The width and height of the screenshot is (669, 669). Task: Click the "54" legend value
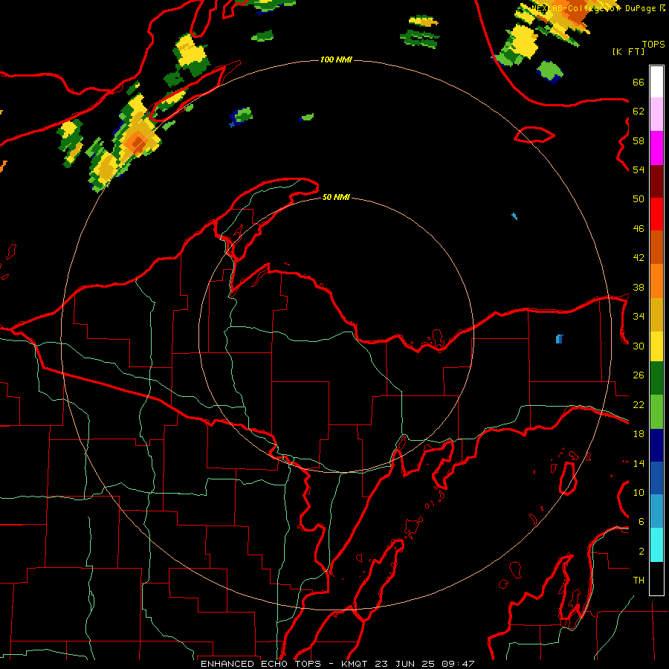[x=639, y=169]
